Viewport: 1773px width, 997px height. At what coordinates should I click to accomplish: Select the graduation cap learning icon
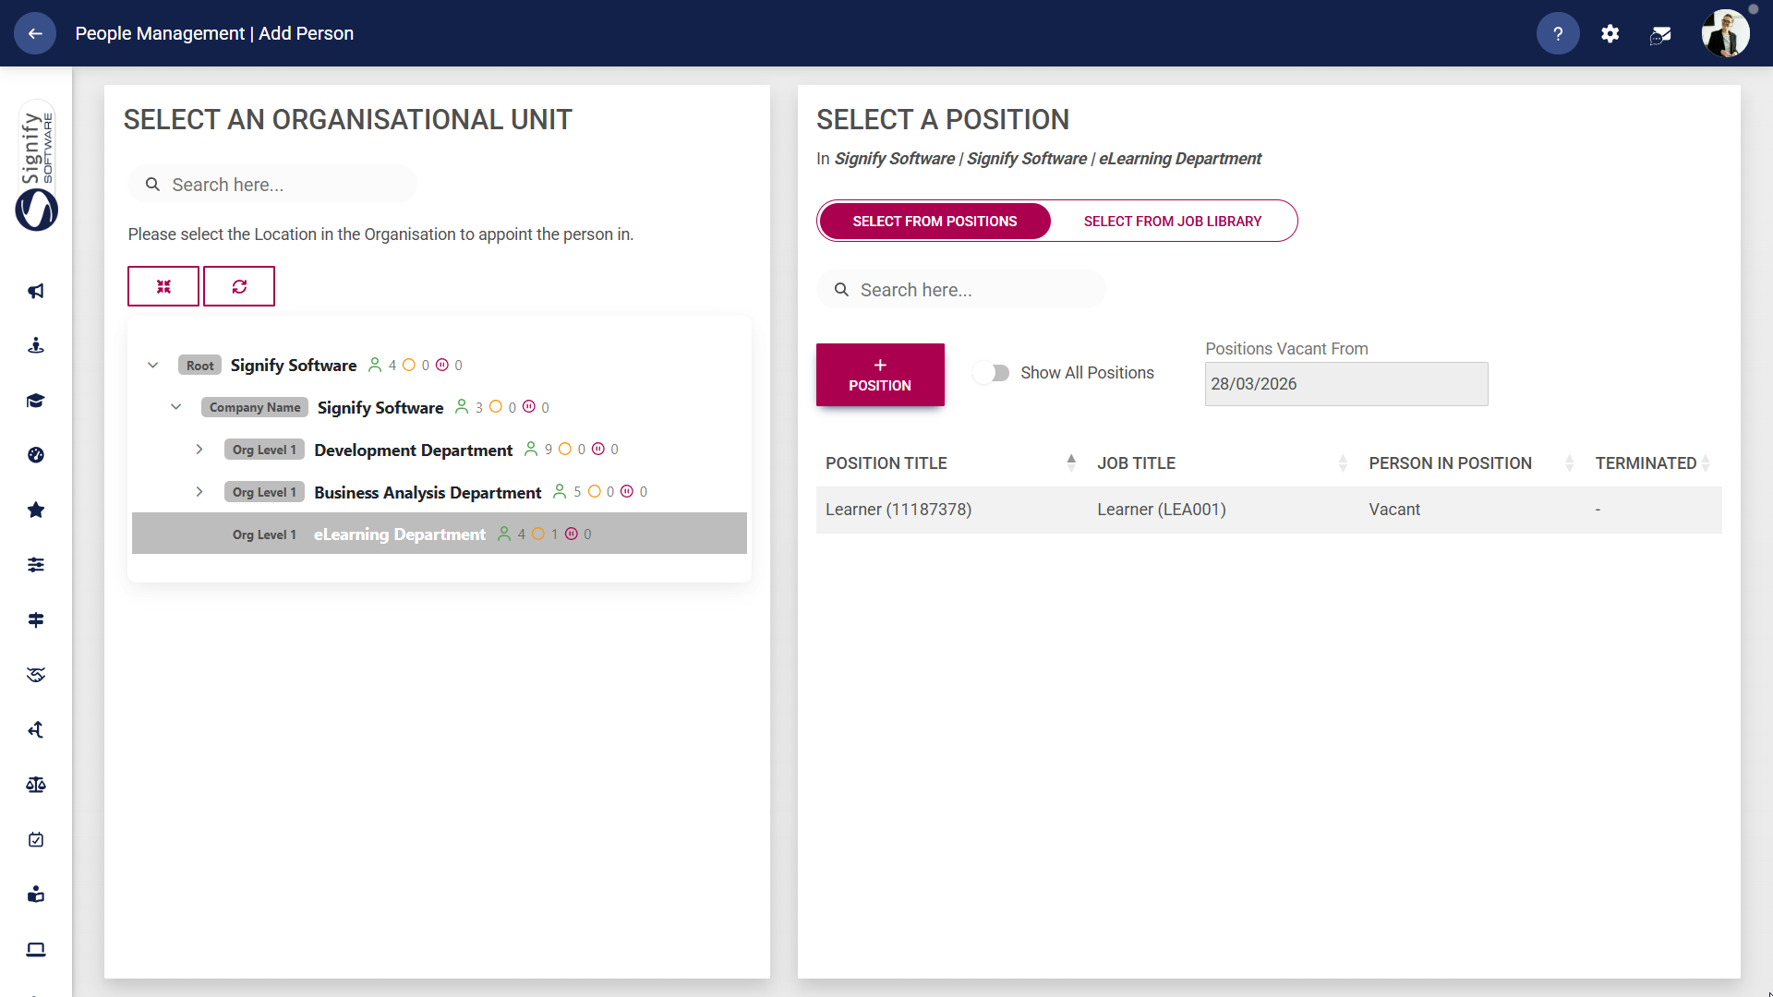(x=35, y=401)
